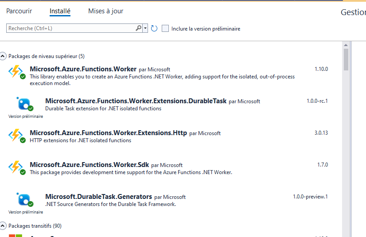Collapse Packages transitifs group
The height and width of the screenshot is (237, 366).
point(3,226)
